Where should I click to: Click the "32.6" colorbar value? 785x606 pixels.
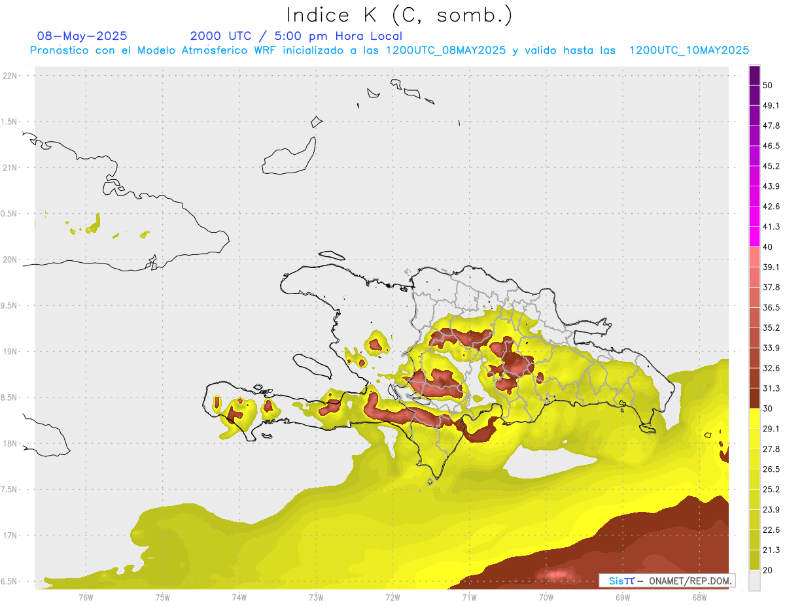pos(771,368)
